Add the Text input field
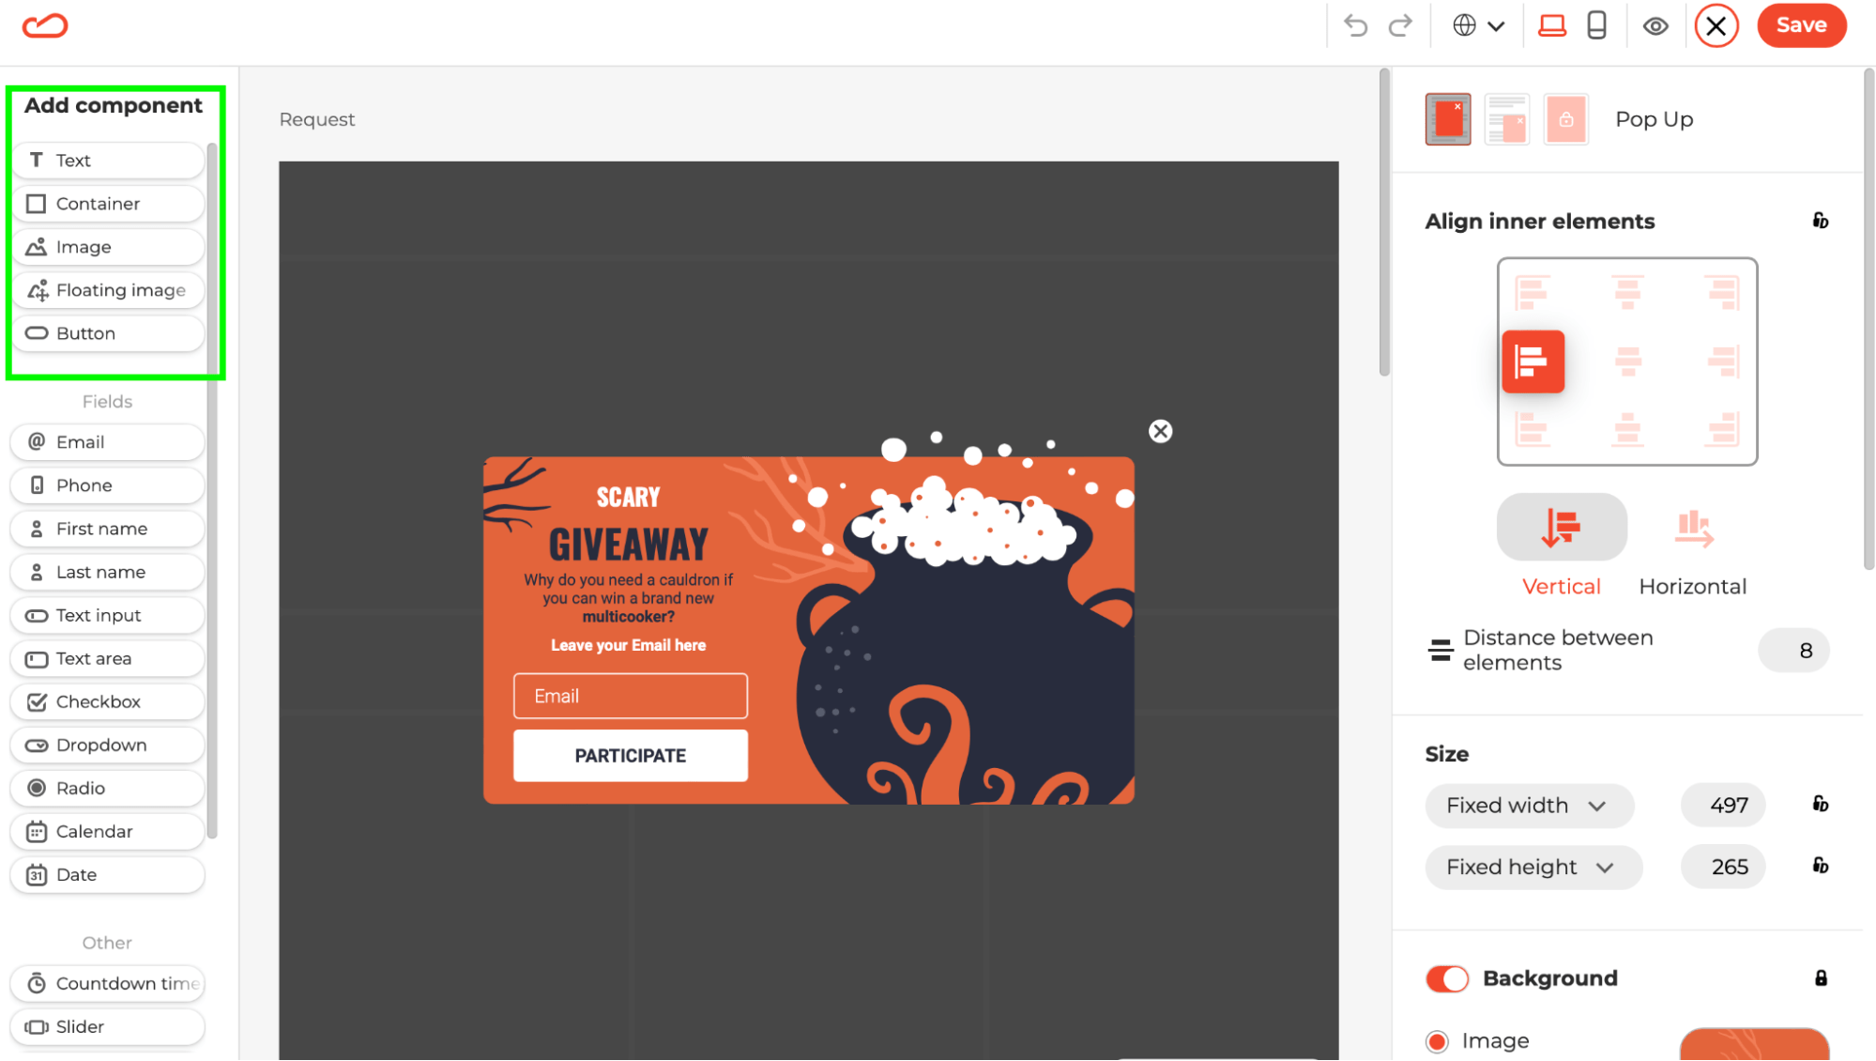 108,615
